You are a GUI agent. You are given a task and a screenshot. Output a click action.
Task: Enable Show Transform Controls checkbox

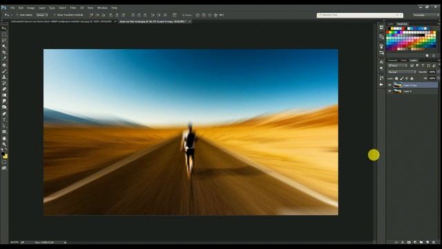[x=55, y=15]
